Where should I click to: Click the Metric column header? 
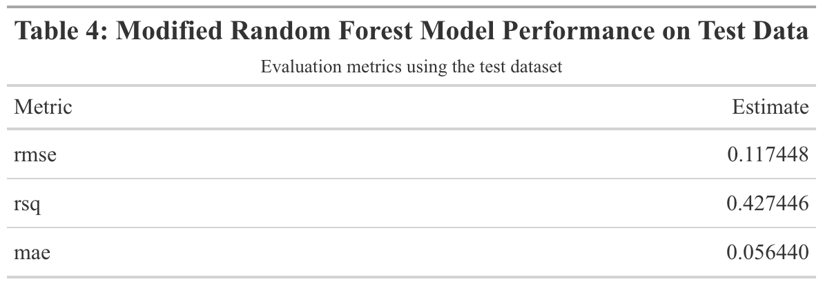pyautogui.click(x=43, y=108)
